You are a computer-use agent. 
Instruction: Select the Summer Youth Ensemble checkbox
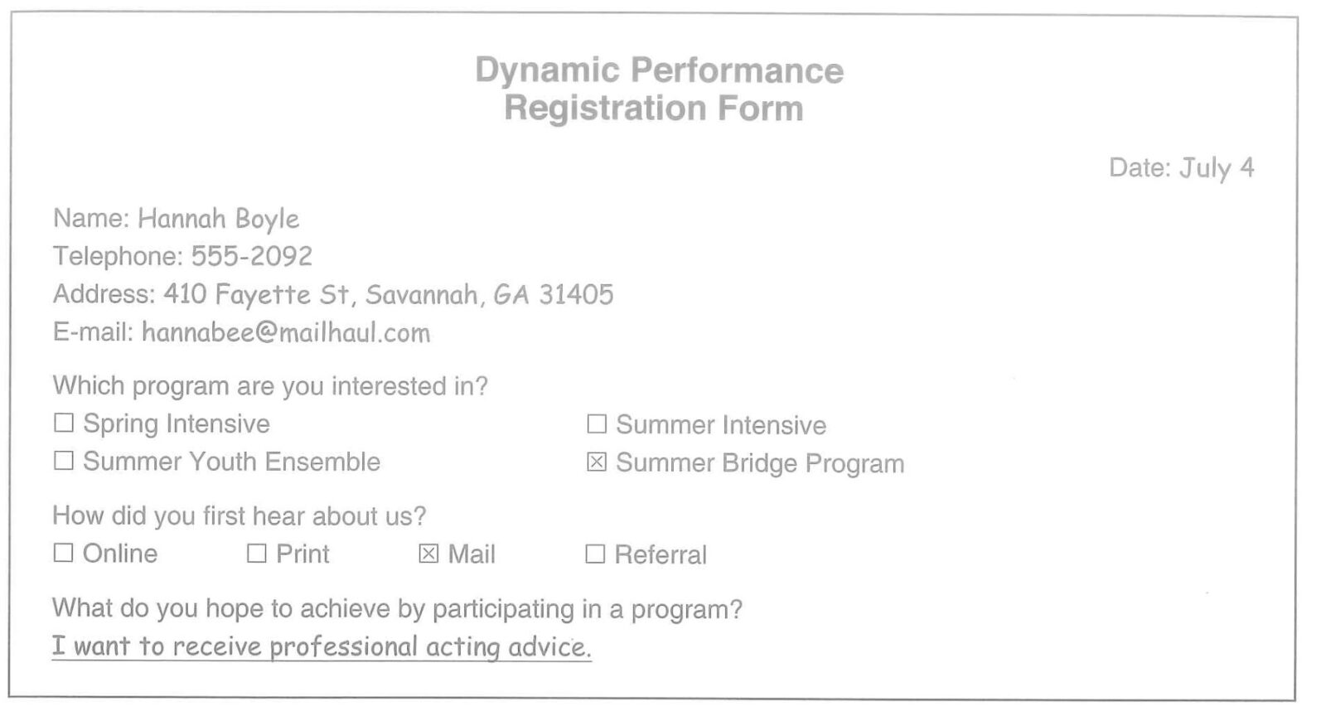63,461
